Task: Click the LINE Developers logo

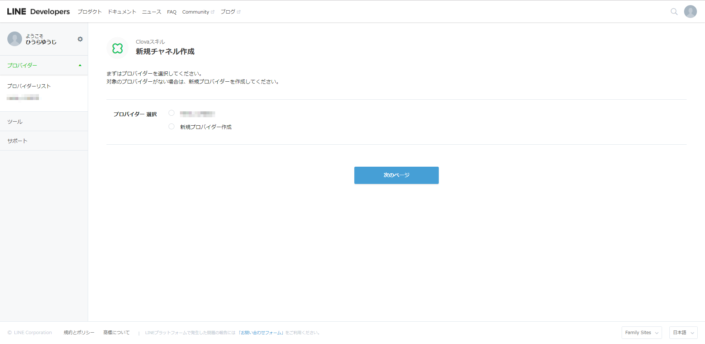Action: pos(38,12)
